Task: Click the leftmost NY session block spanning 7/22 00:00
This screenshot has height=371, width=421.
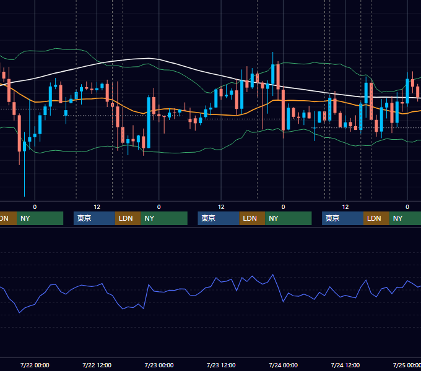Action: coord(40,218)
